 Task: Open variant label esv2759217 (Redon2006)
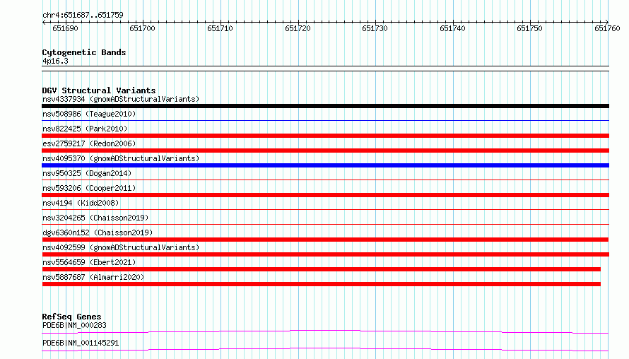[x=89, y=143]
